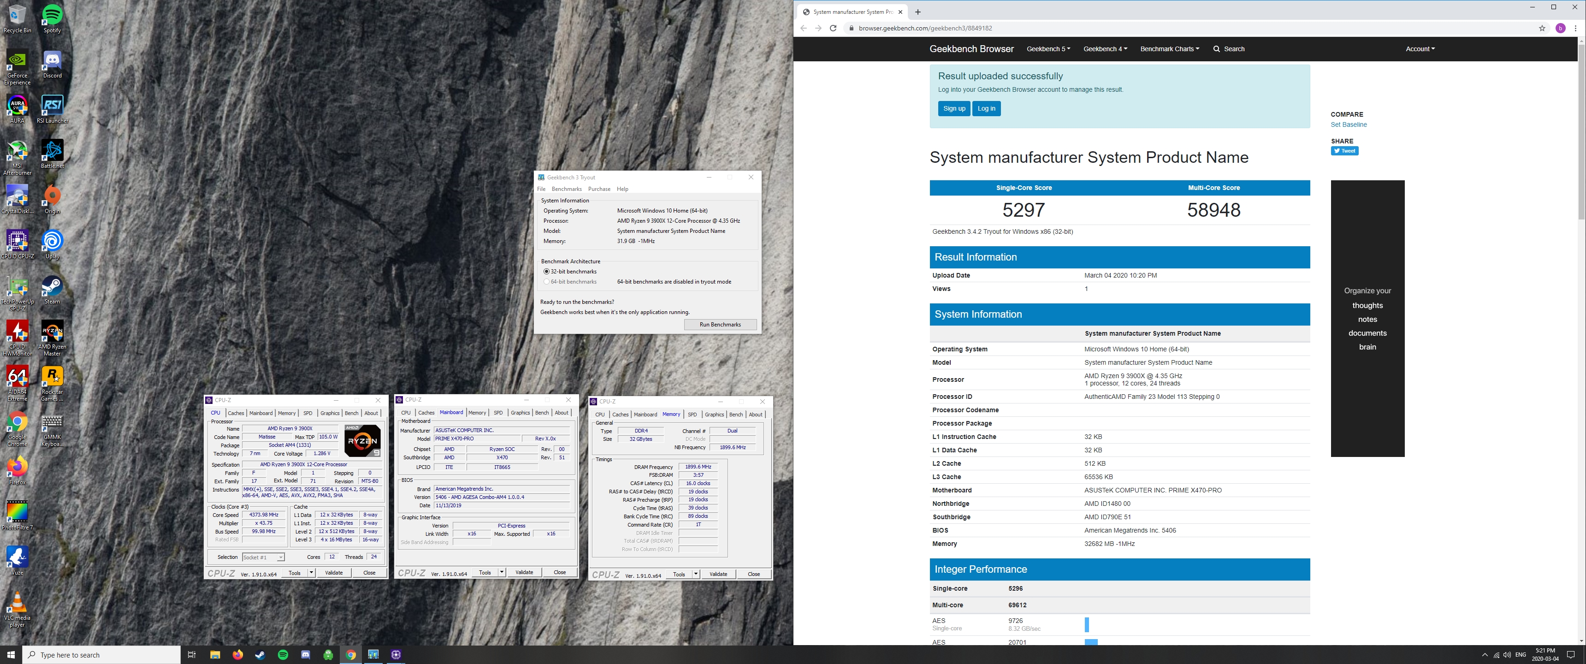This screenshot has height=664, width=1586.
Task: Click Spotify icon in the taskbar
Action: 283,654
